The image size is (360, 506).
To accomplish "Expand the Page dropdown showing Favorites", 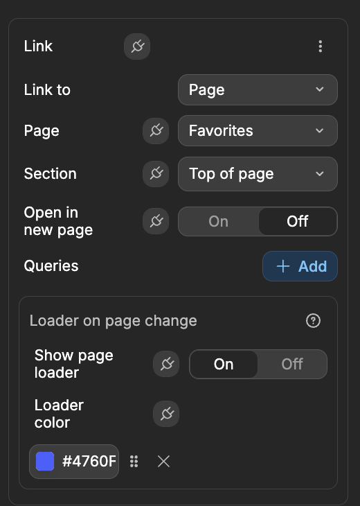I will [x=258, y=131].
